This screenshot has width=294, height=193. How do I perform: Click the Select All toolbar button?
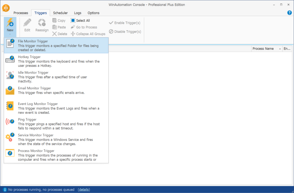tap(80, 21)
